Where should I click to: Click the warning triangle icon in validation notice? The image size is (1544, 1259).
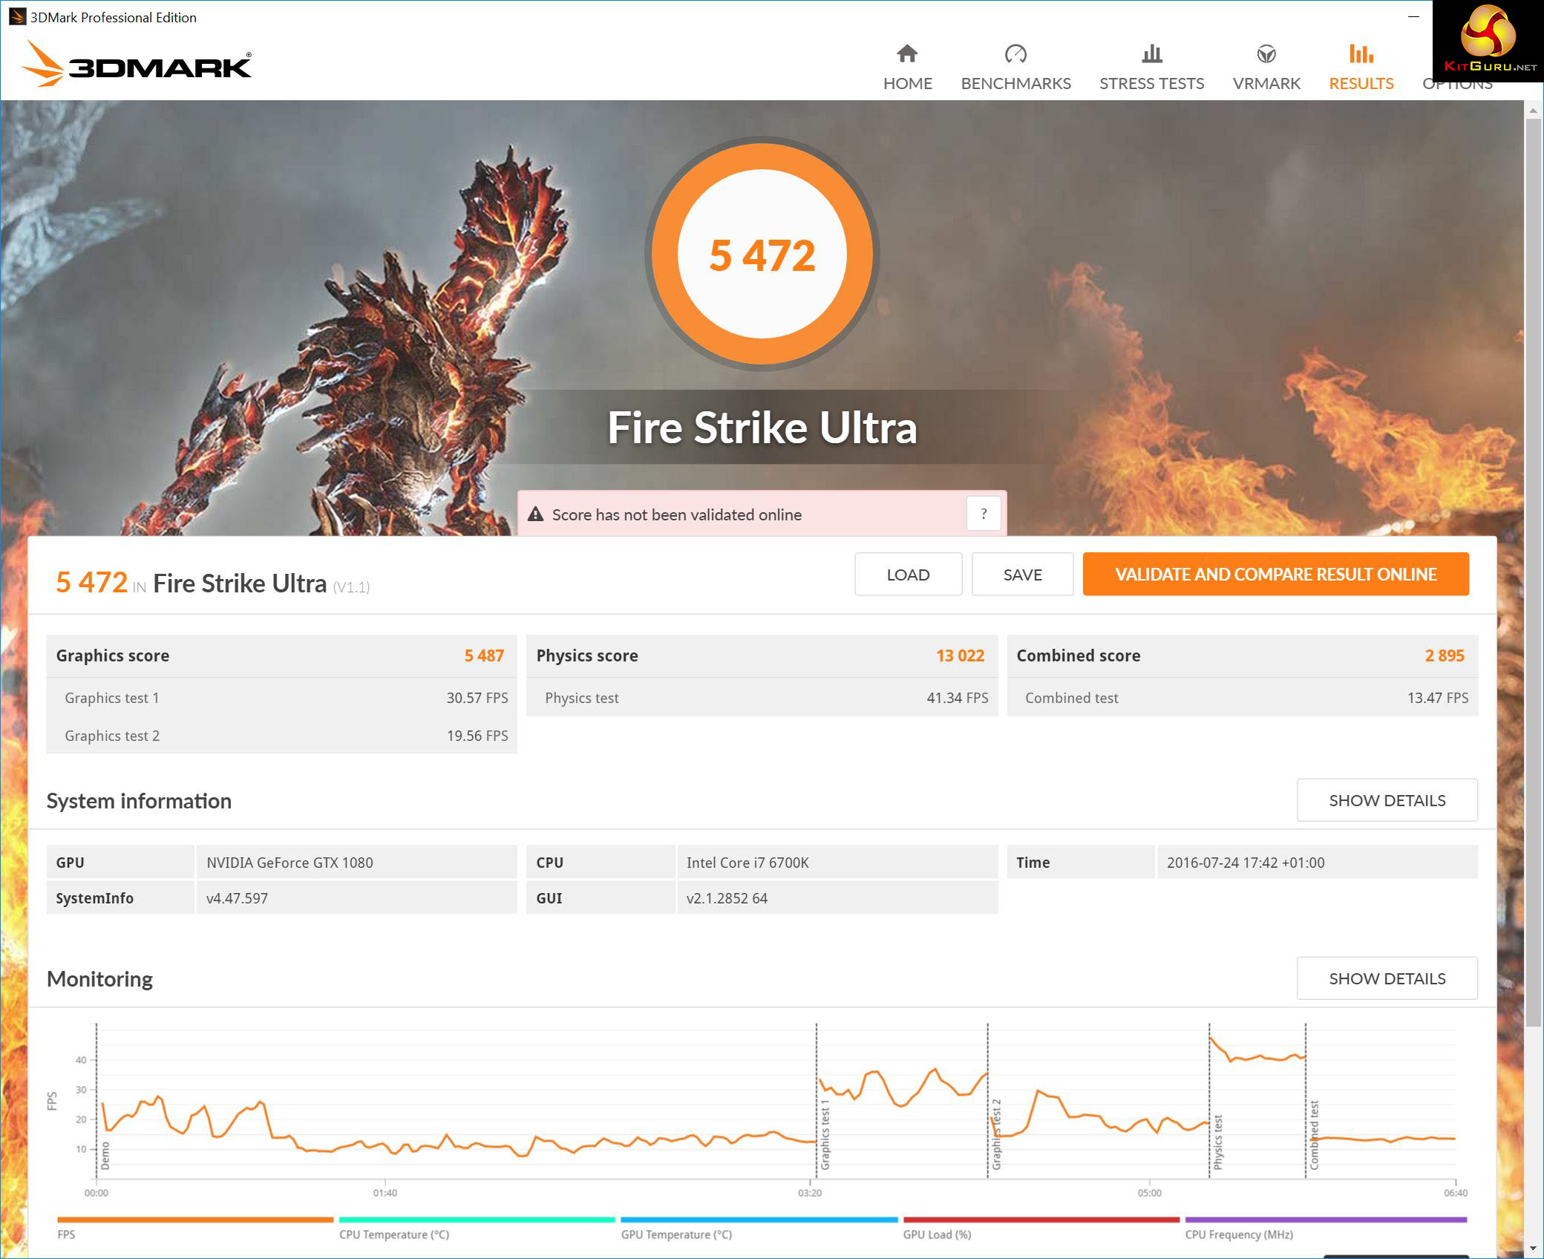535,514
